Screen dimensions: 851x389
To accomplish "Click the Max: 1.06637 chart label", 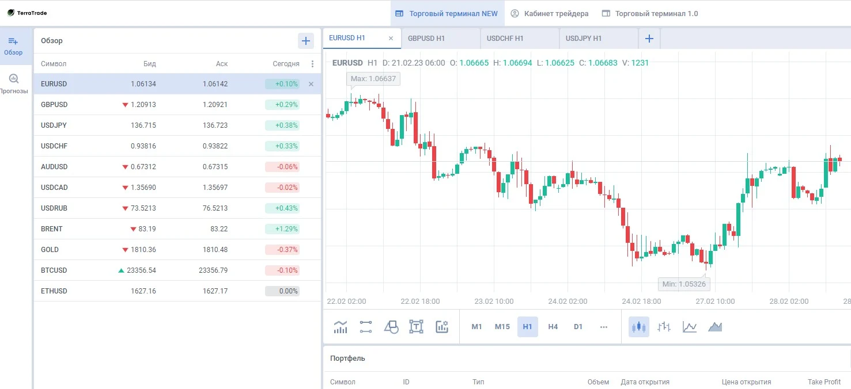I will 373,78.
